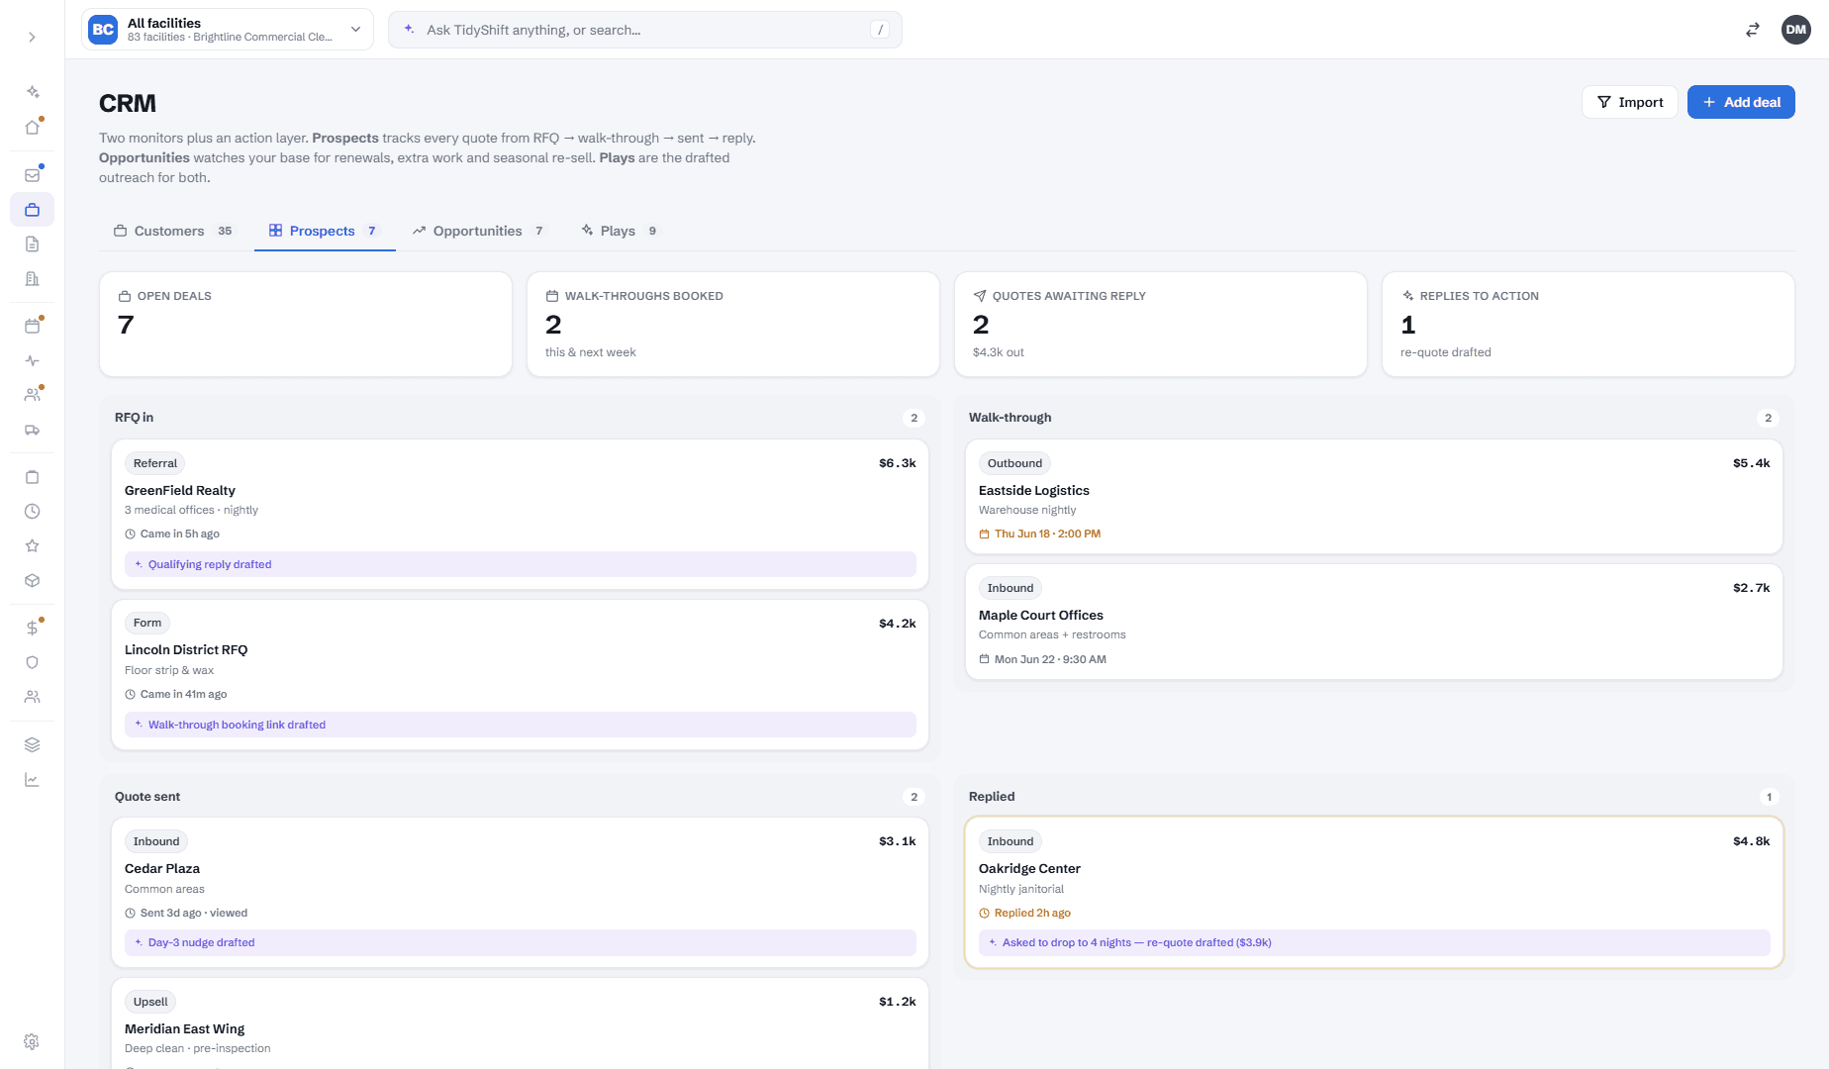Switch to the Plays tab
This screenshot has width=1829, height=1069.
tap(619, 231)
